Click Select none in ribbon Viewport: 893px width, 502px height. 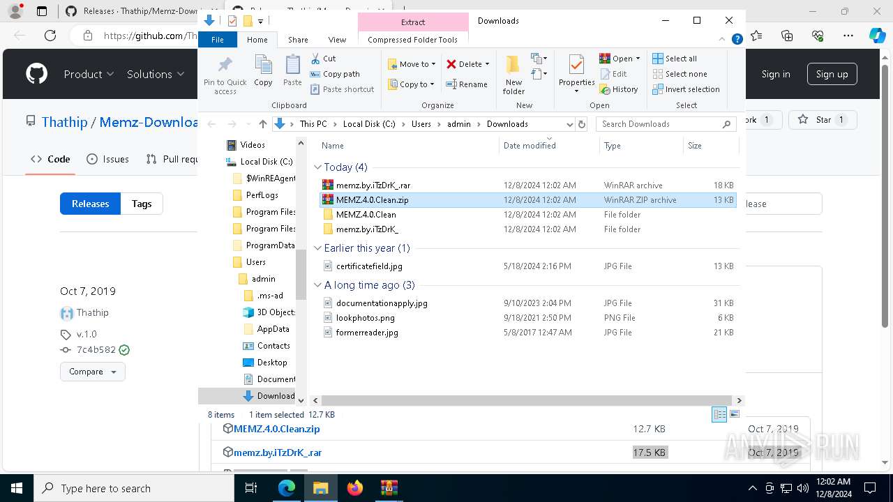[680, 74]
